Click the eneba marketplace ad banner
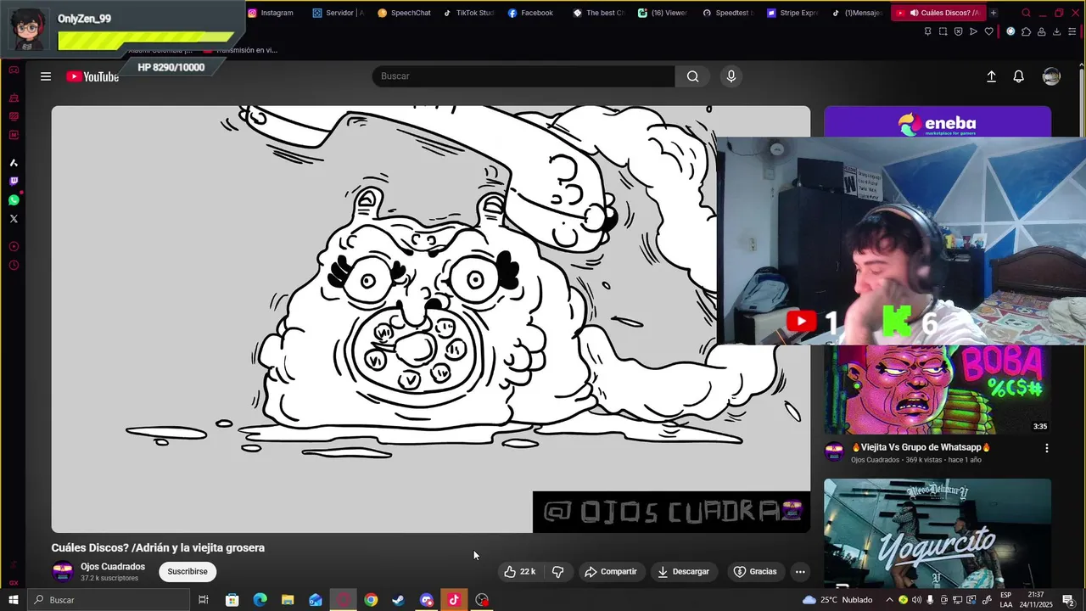Screen dimensions: 1086x611 (938, 121)
